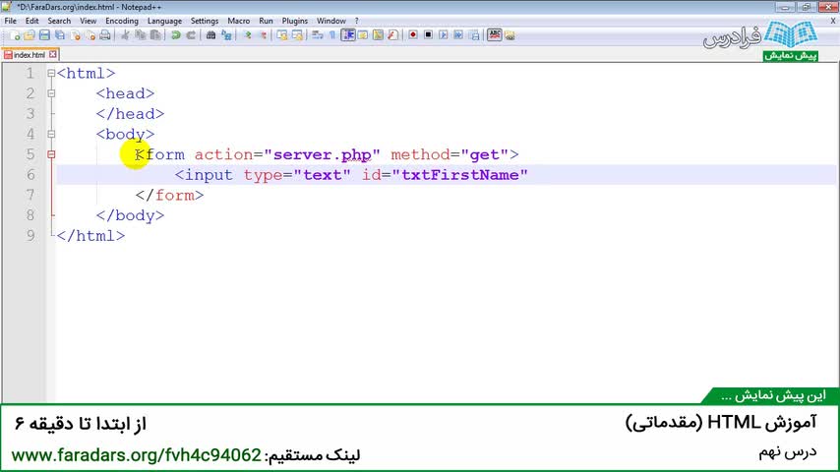Open Find with the binoculars icon

point(210,35)
